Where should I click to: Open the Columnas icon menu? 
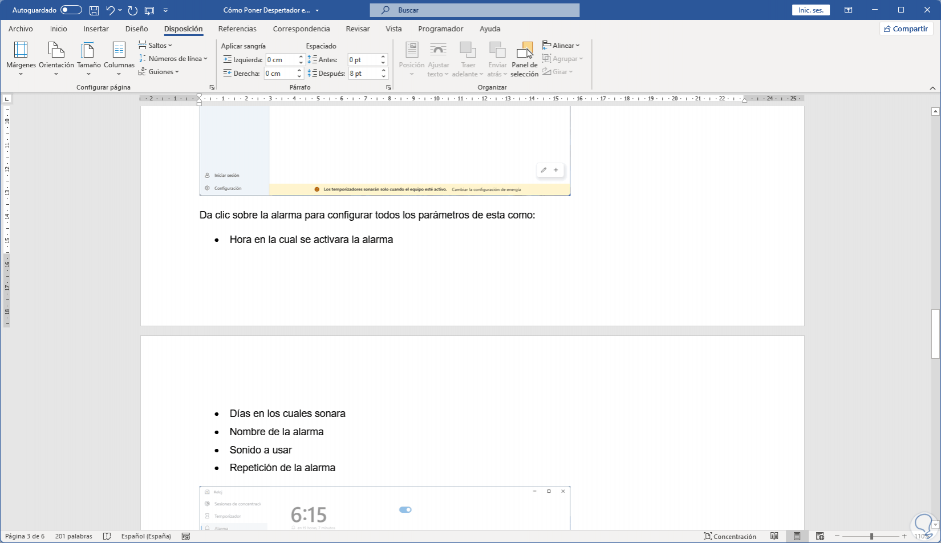pos(119,58)
